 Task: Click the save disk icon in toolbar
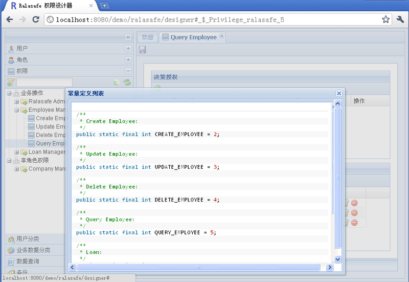pos(142,50)
